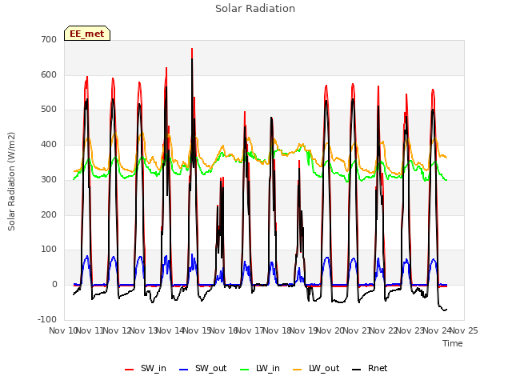Screen dimensions: 512x384
Task: Click the Nov 16 x-axis label
Action: coord(224,330)
